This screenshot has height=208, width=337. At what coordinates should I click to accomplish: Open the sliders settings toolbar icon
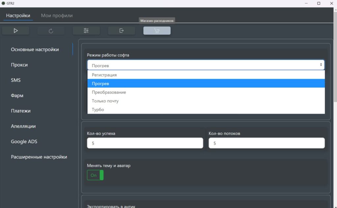point(86,31)
